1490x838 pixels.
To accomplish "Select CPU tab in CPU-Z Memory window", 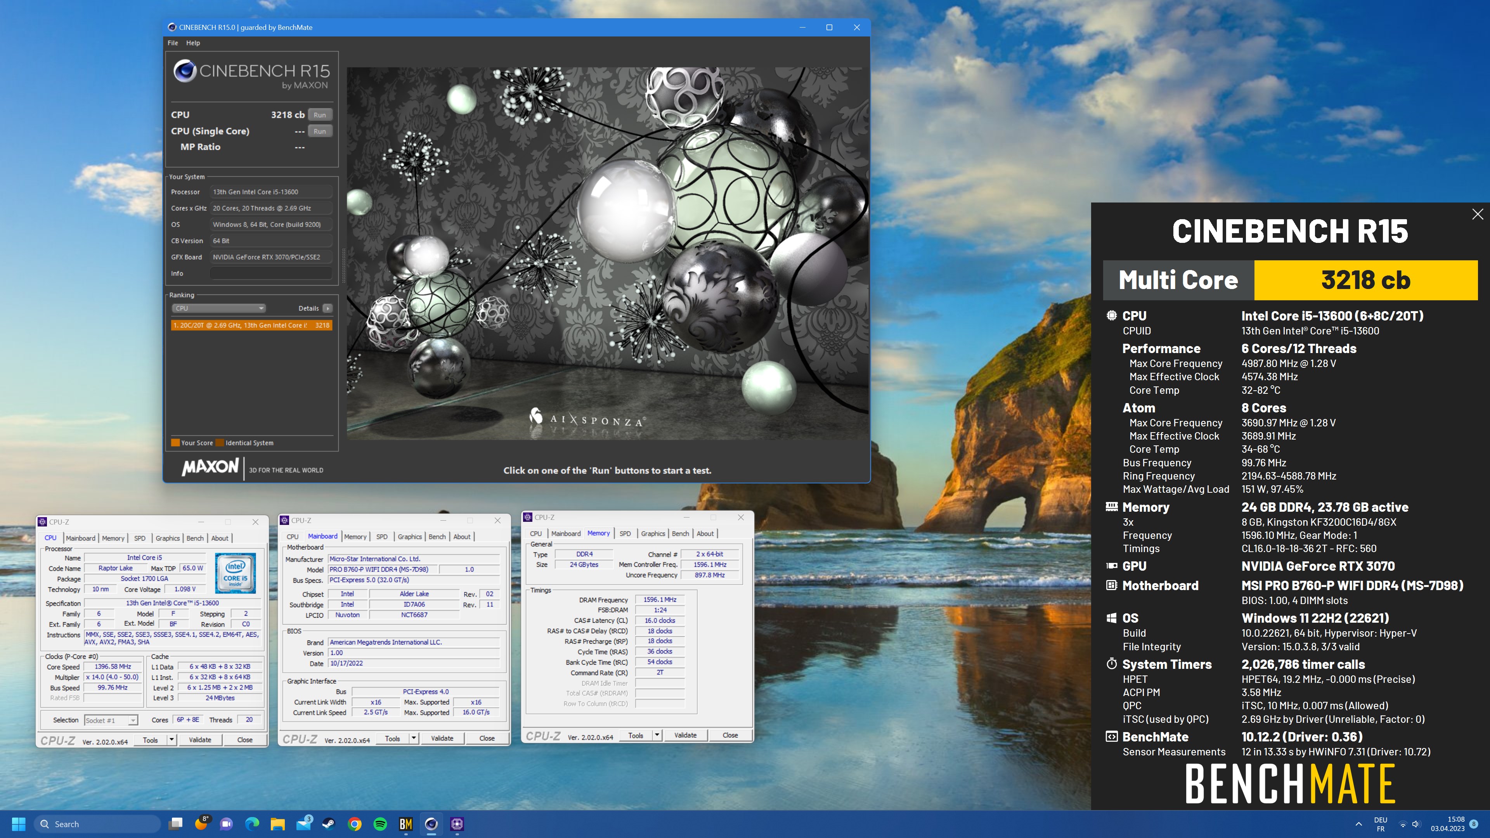I will click(x=535, y=533).
